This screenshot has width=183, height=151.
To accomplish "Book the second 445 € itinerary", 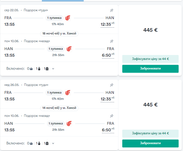I will 150,143.
